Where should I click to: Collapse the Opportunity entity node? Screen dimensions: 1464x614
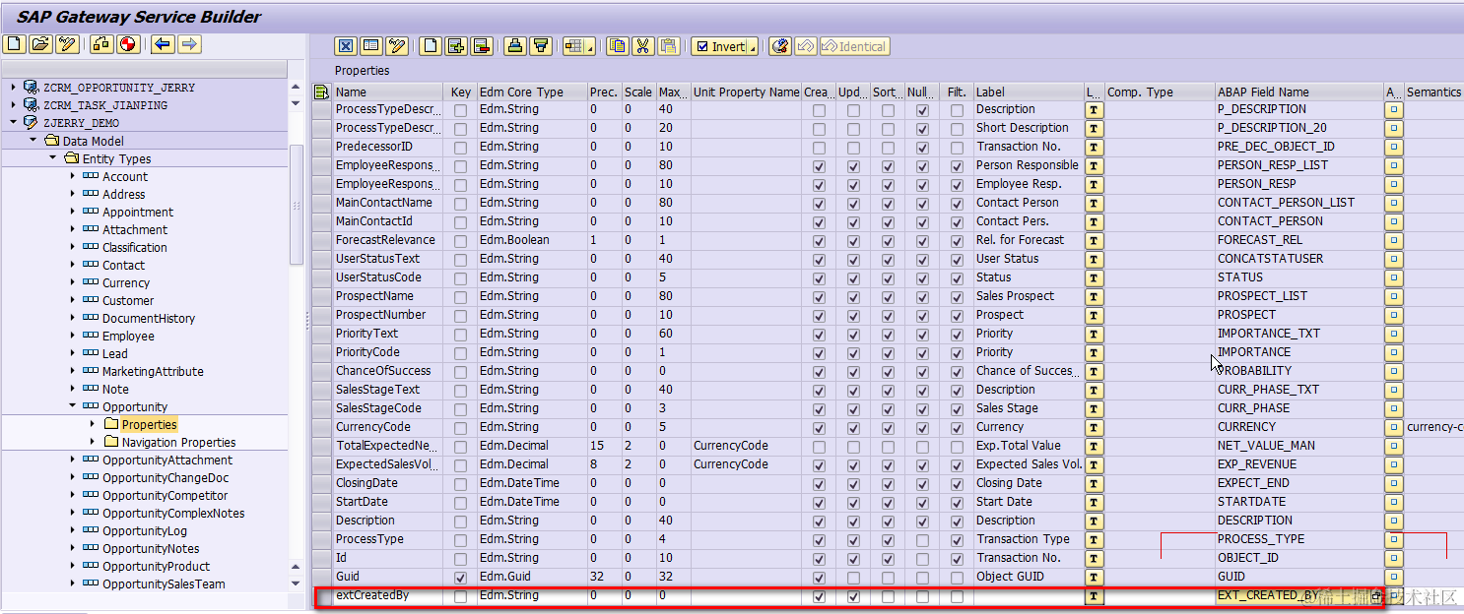click(x=72, y=406)
